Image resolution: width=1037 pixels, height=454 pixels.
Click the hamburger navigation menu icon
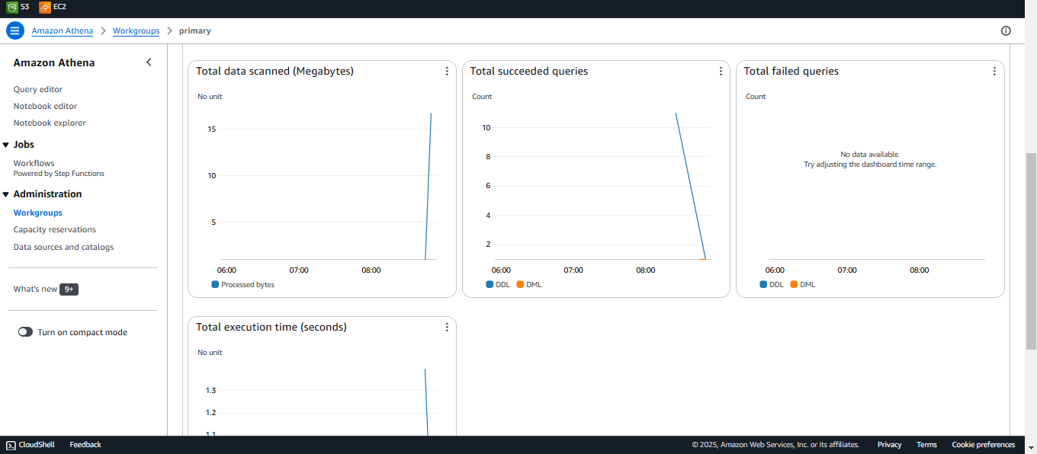[x=15, y=30]
